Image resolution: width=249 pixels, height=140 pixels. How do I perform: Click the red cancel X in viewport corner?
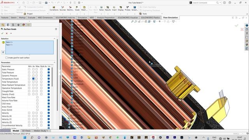coord(242,30)
